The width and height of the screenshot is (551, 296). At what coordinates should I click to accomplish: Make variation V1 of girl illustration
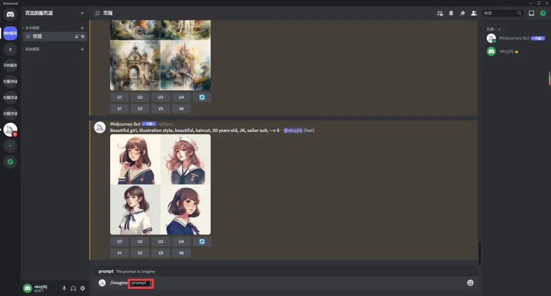pyautogui.click(x=119, y=253)
